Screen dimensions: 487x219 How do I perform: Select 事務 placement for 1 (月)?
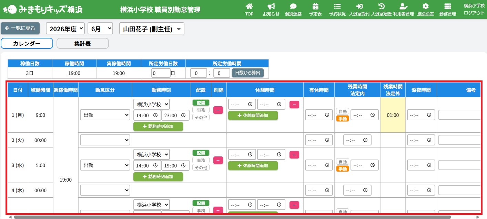point(201,110)
